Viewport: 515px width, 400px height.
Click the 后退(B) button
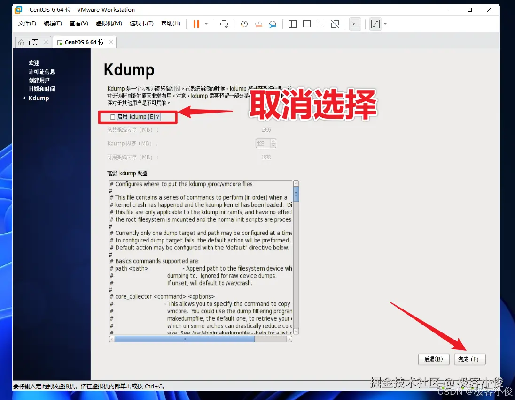click(x=434, y=359)
